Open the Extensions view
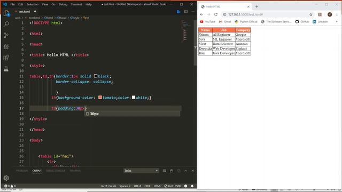 click(6, 58)
